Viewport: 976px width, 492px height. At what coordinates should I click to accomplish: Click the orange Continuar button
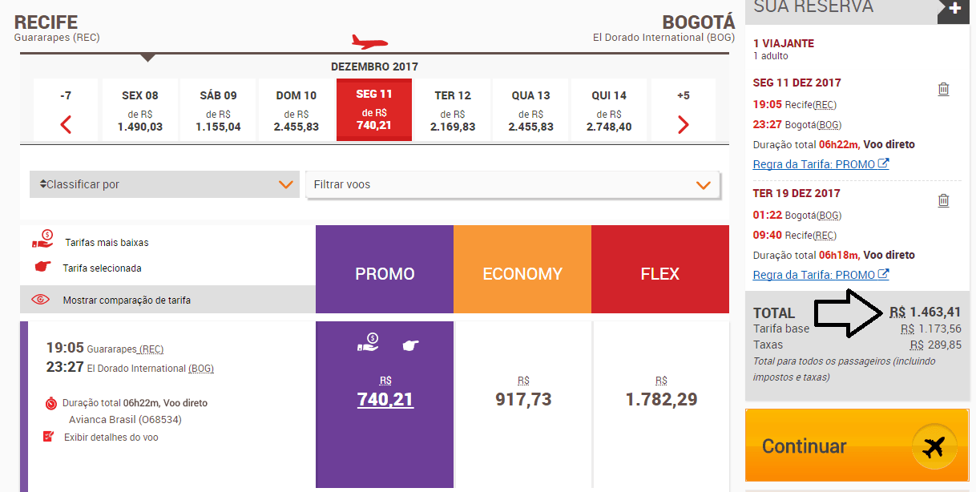click(857, 446)
